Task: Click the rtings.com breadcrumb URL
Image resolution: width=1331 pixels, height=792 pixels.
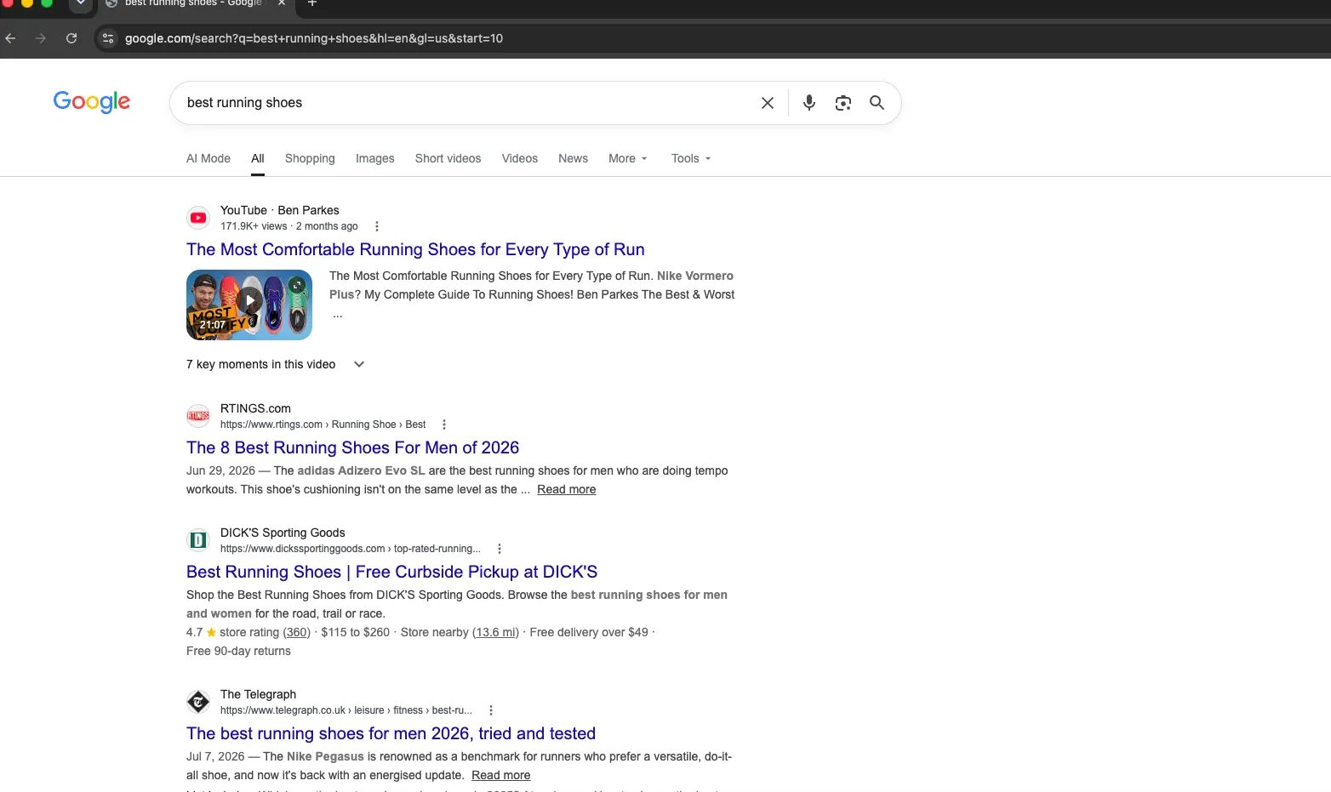Action: coord(323,424)
